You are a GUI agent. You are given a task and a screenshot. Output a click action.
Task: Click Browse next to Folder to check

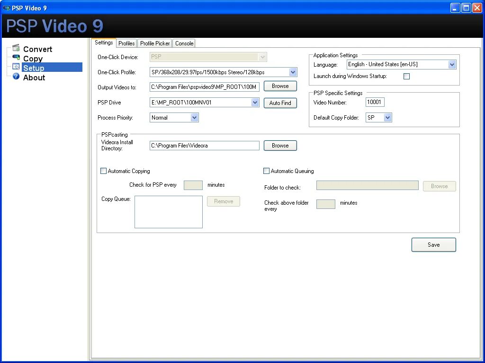pos(440,186)
